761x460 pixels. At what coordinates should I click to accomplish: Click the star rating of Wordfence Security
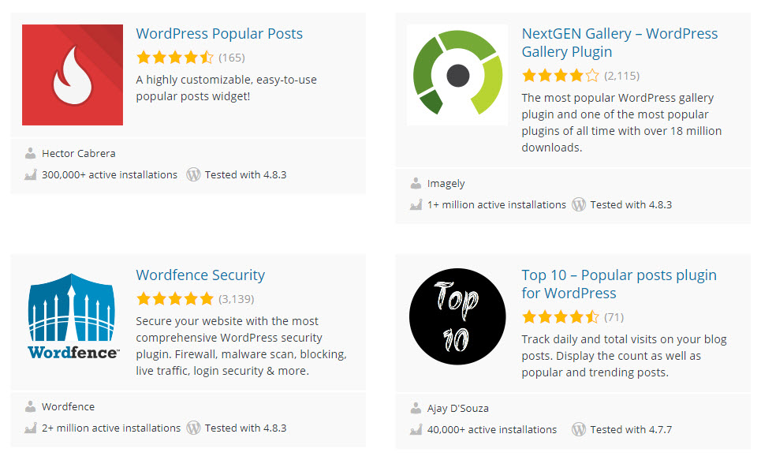coord(175,299)
